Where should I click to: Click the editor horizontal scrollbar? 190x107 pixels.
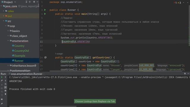click(x=116, y=71)
